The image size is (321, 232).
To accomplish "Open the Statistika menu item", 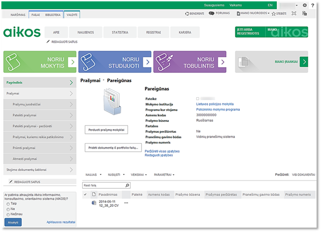I will 120,32.
